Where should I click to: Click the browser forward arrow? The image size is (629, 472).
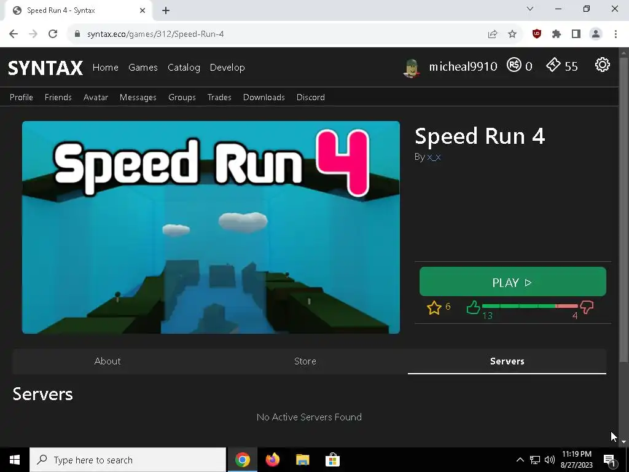click(33, 34)
